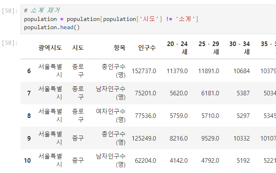Select row index 7

29,93
